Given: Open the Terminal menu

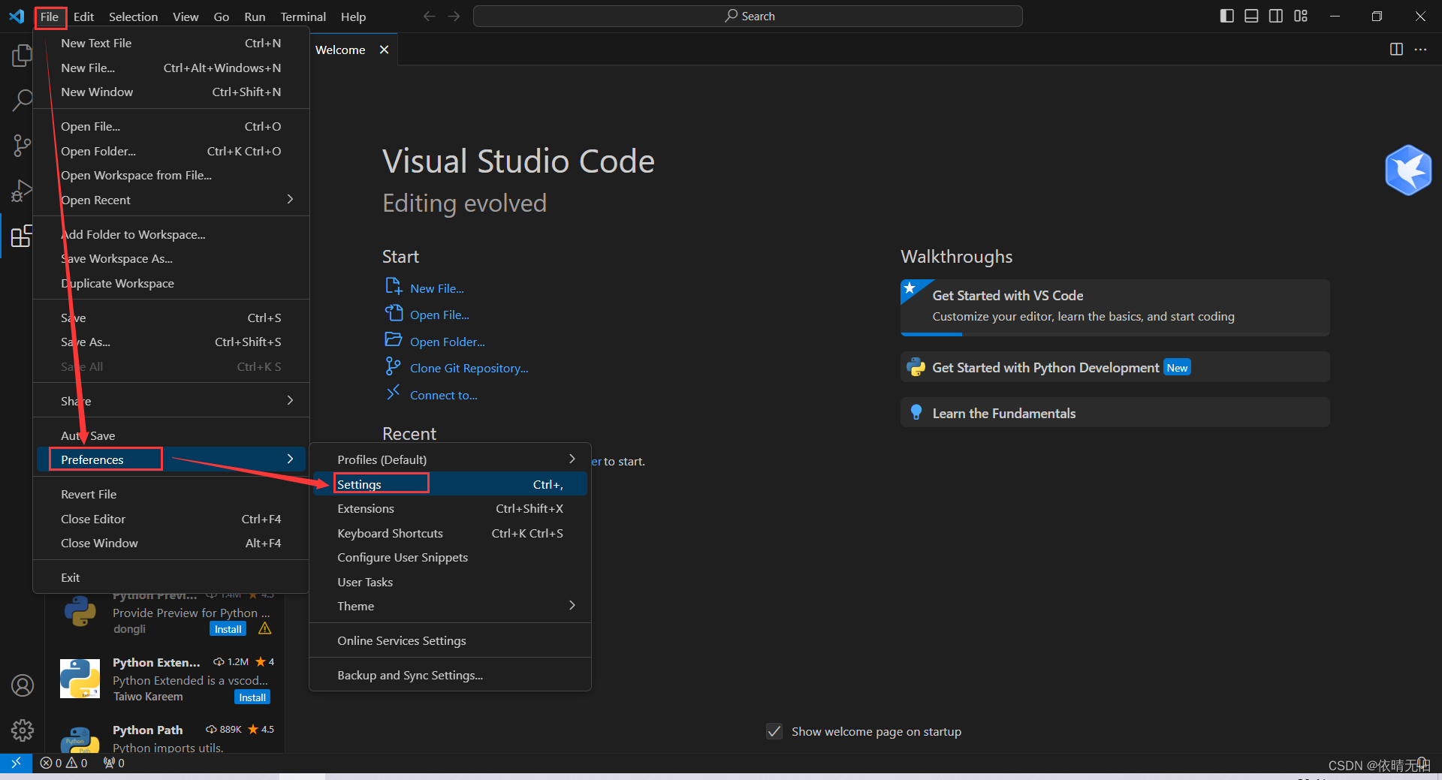Looking at the screenshot, I should click(x=303, y=17).
